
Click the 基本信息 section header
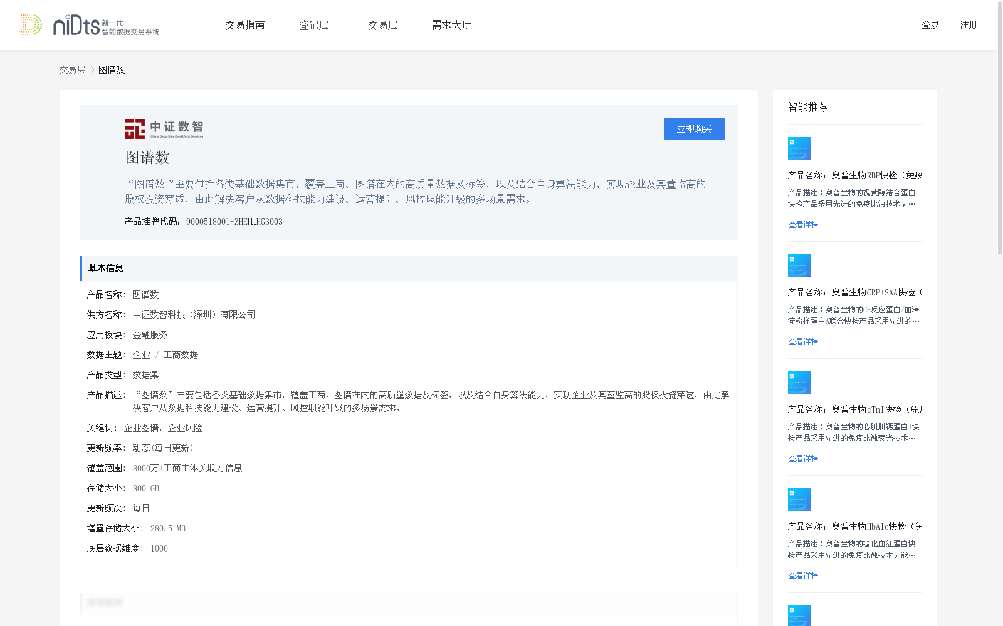pyautogui.click(x=409, y=269)
